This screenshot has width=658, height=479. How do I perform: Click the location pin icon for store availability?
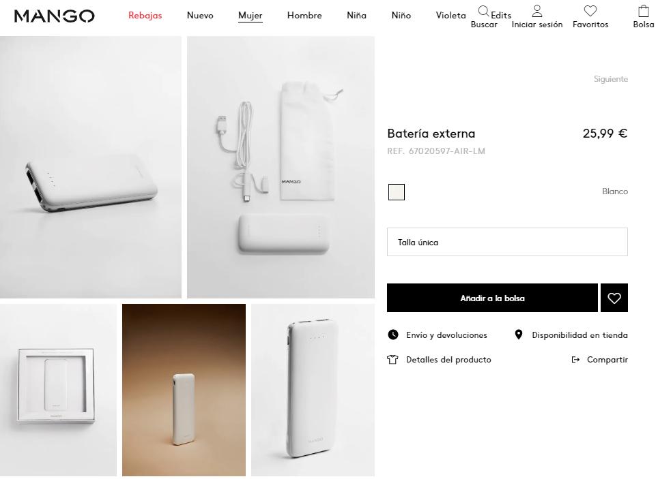[x=519, y=335]
